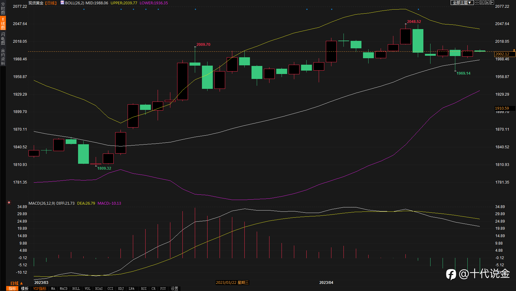
Task: Open the 闪电图 side tab
Action: point(3,39)
